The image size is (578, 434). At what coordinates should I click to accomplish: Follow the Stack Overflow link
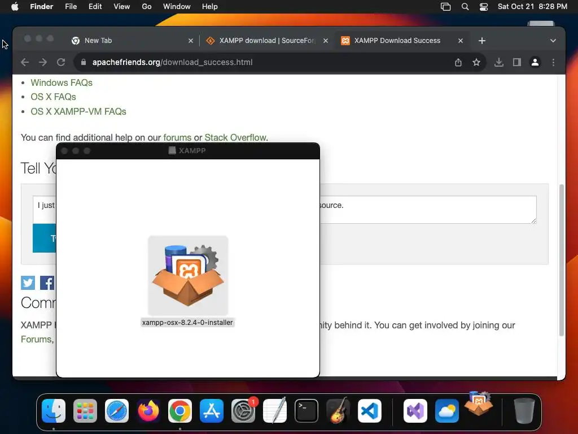pos(235,138)
